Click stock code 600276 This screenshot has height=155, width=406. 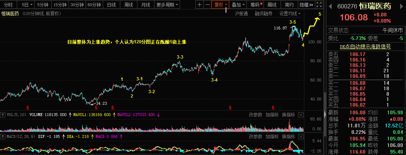pos(347,7)
